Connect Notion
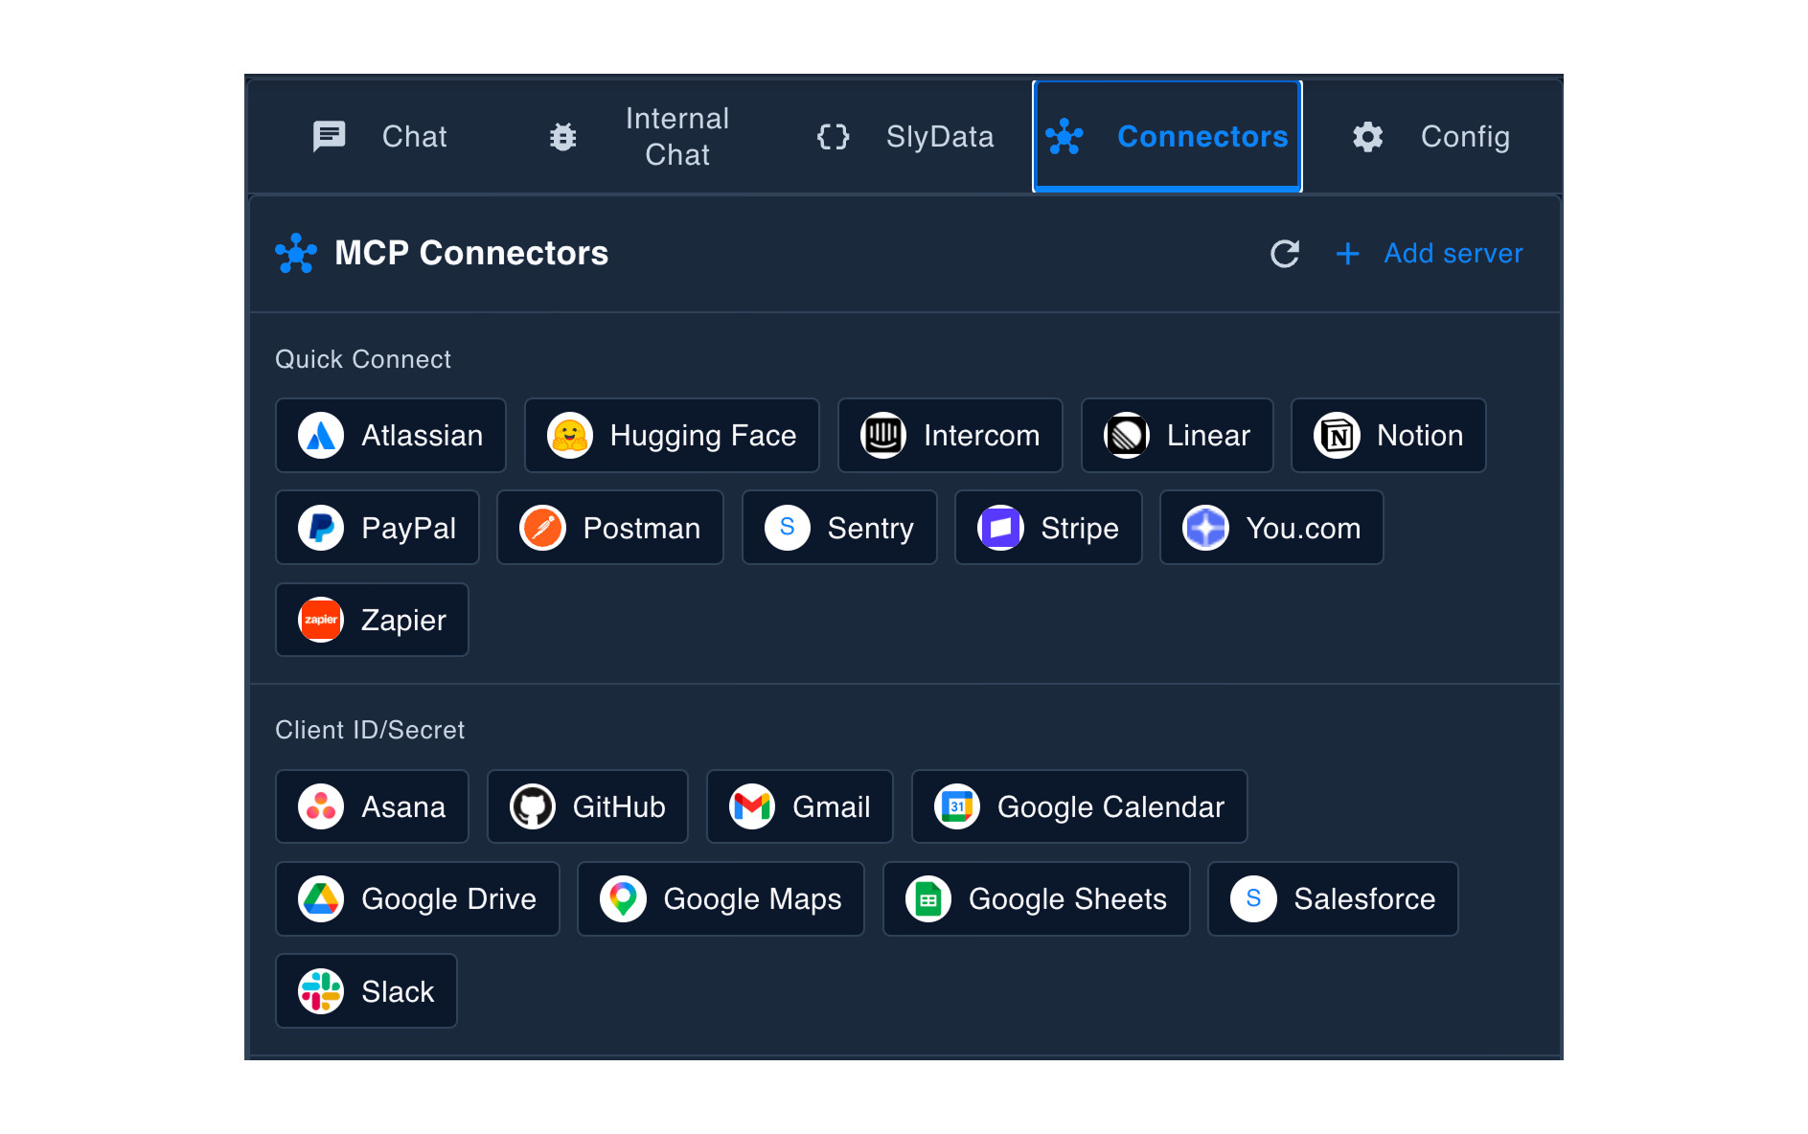 (1388, 436)
